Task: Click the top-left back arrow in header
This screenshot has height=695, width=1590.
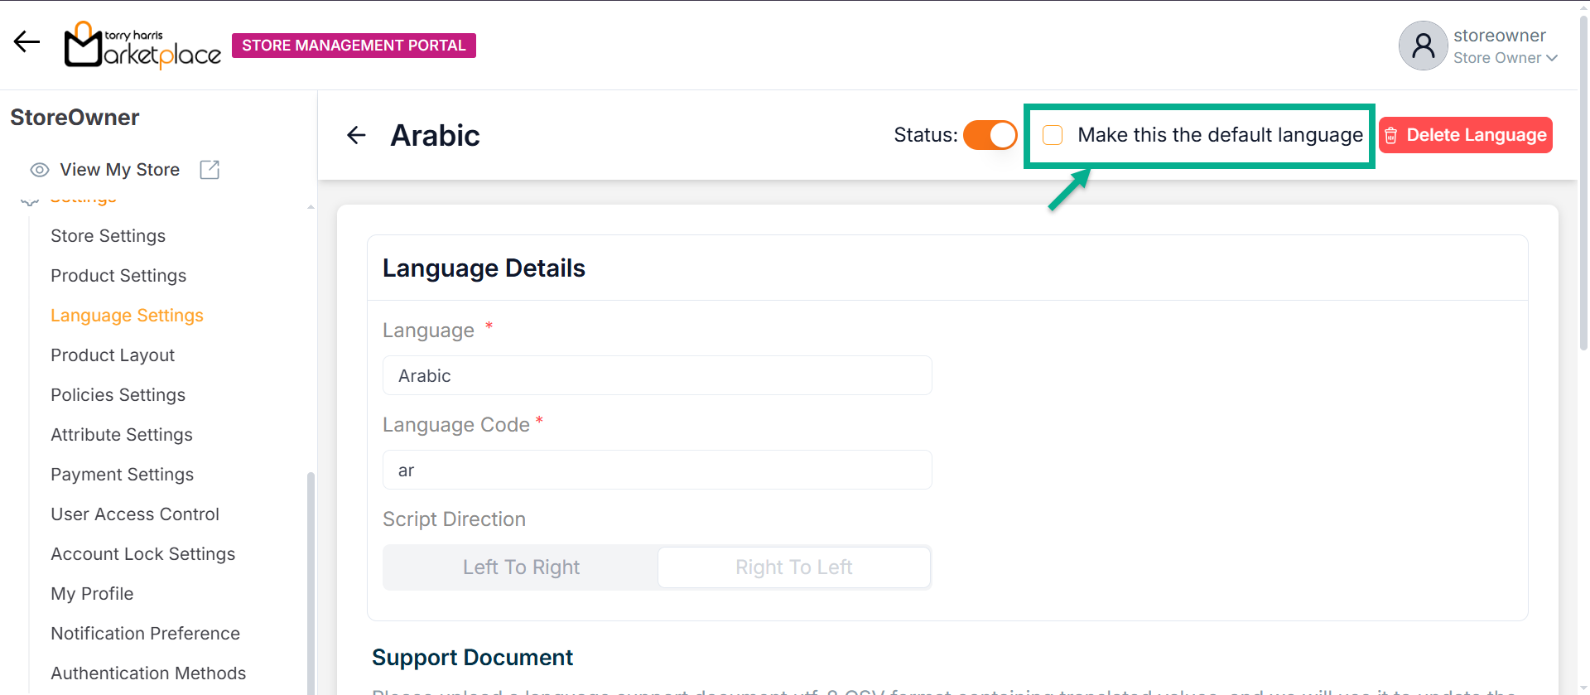Action: pyautogui.click(x=26, y=42)
